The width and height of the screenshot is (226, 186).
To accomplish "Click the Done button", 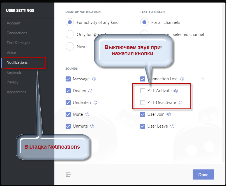I will click(x=203, y=174).
